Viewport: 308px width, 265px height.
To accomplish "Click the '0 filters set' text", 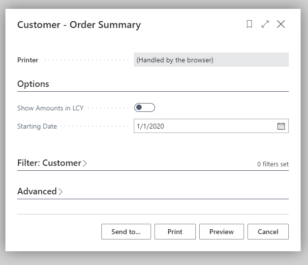I will (x=273, y=164).
